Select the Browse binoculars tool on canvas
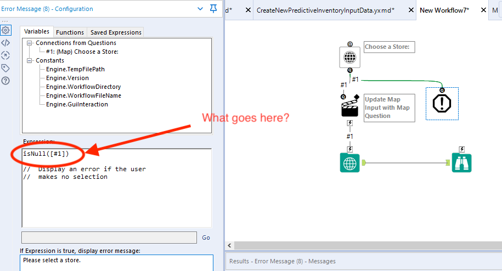 coord(461,163)
